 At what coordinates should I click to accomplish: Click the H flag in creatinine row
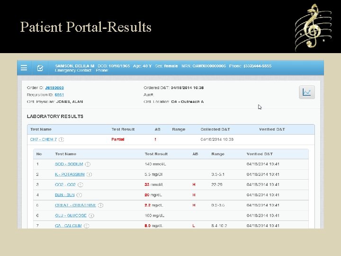pyautogui.click(x=194, y=205)
